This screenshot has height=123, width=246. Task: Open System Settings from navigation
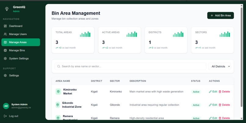[x=21, y=59]
